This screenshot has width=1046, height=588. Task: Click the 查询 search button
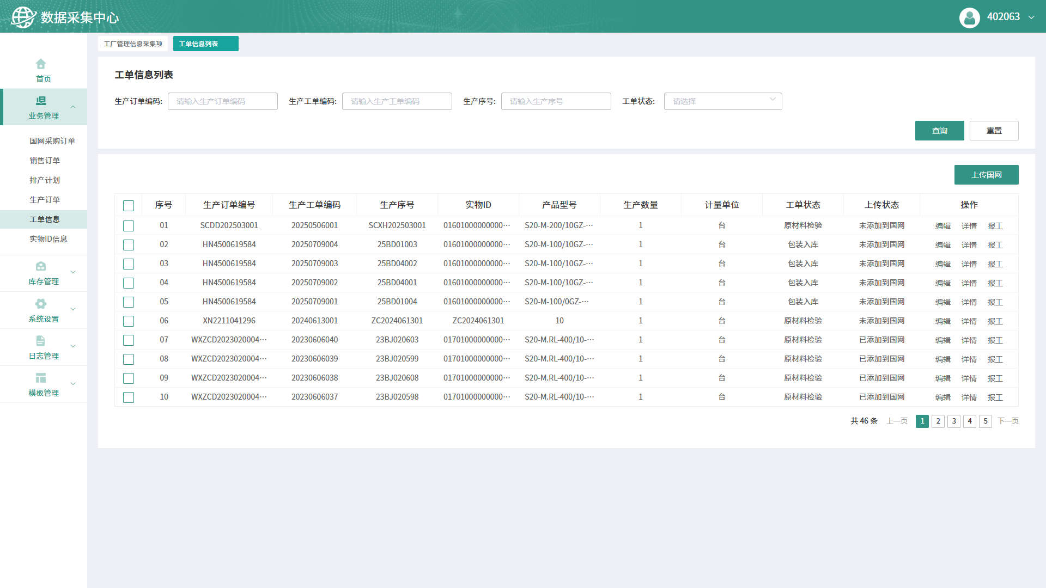939,131
